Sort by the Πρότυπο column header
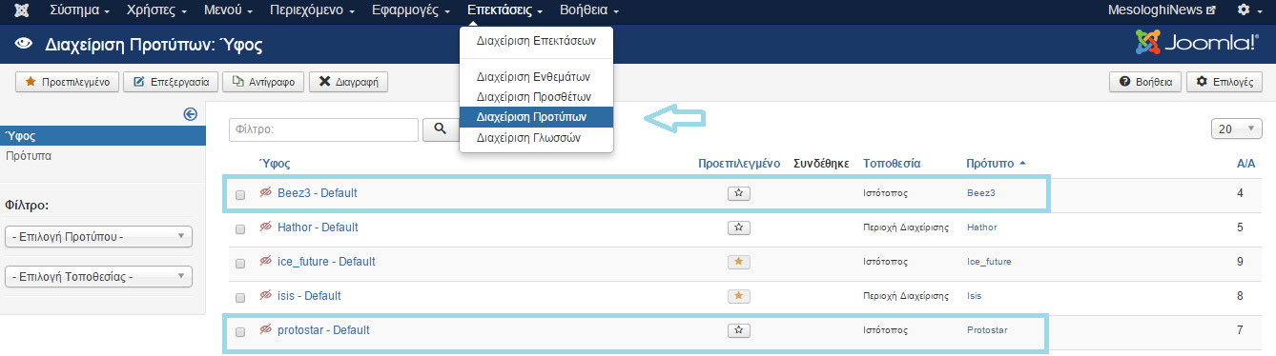The height and width of the screenshot is (356, 1276). 996,164
